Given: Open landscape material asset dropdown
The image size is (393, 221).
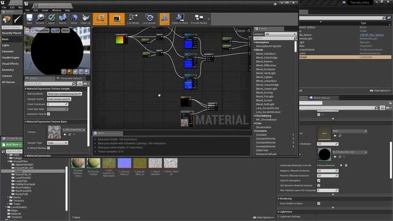Looking at the screenshot, I should point(350,152).
